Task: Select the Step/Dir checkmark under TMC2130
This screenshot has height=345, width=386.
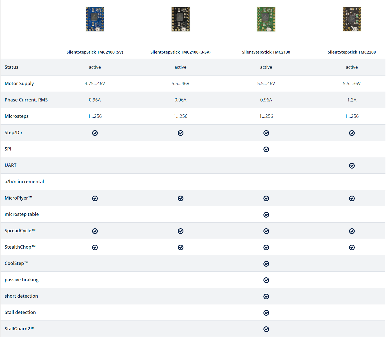Action: click(266, 133)
